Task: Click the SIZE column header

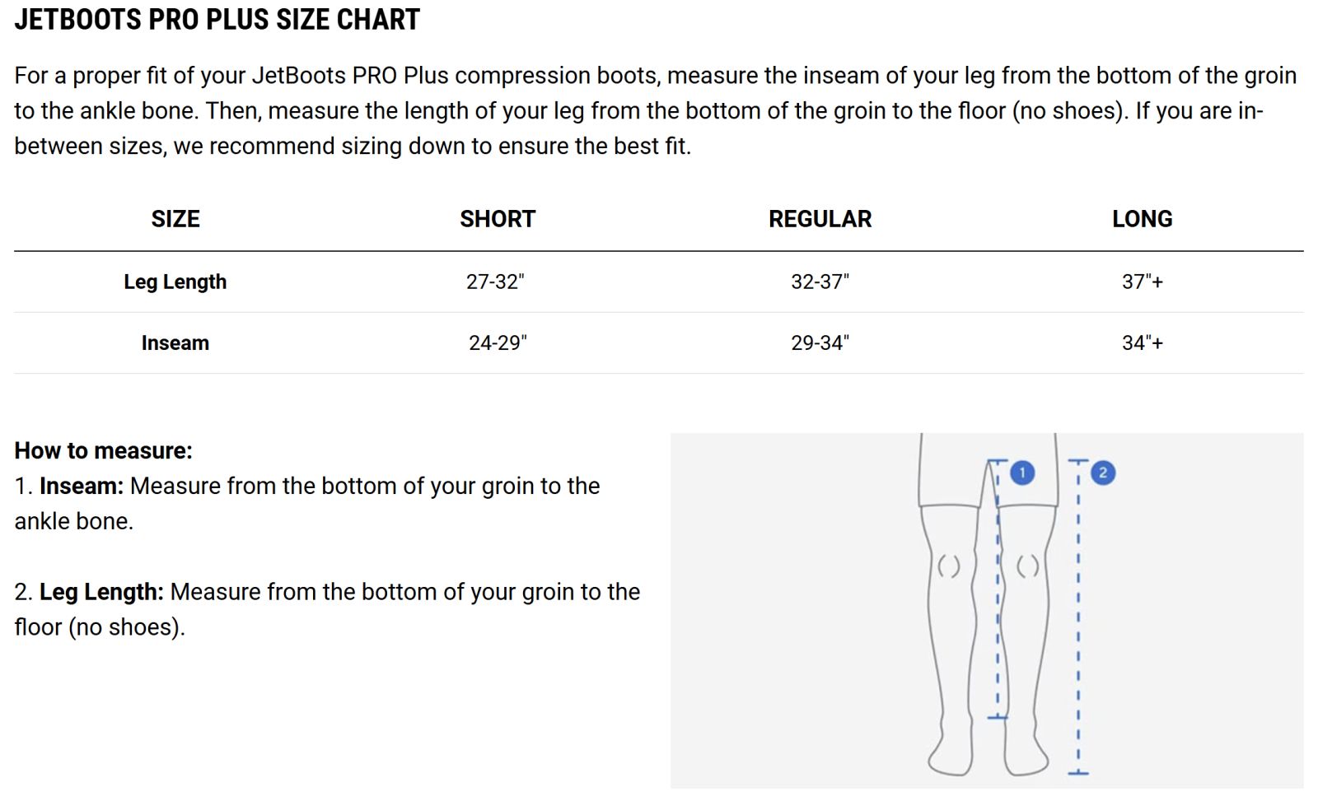Action: pyautogui.click(x=175, y=219)
